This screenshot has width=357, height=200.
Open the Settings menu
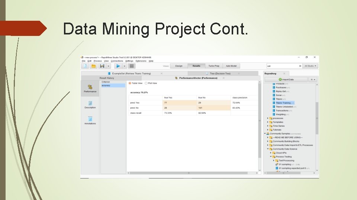(x=129, y=61)
